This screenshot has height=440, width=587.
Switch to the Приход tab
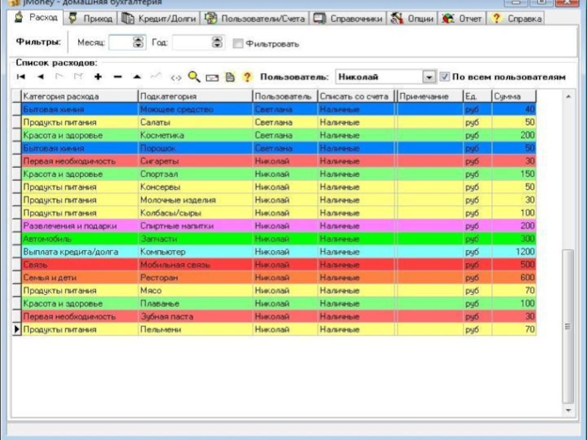[91, 18]
